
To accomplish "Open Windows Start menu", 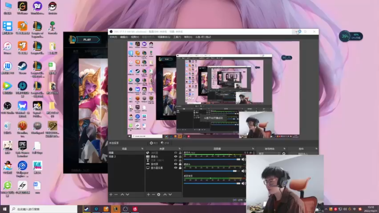I will tap(5, 209).
